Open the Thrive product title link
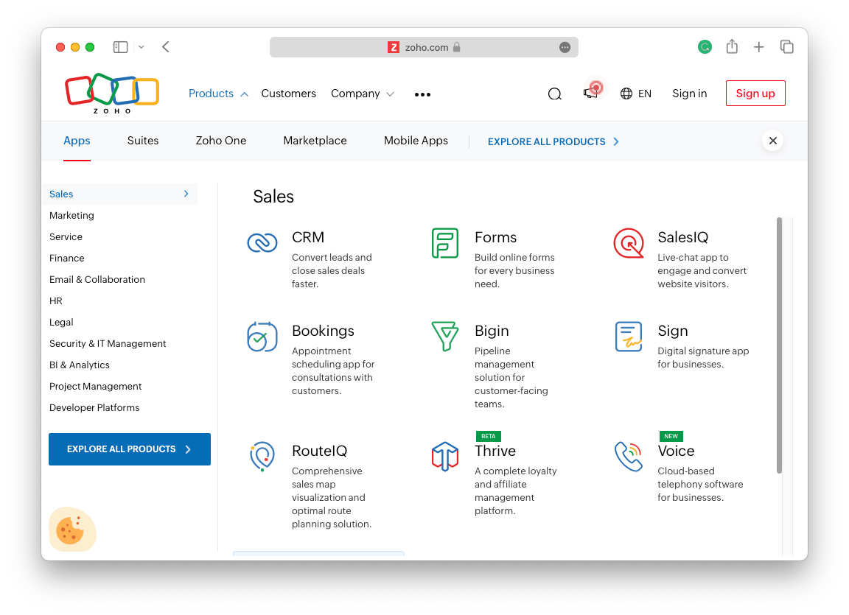849x615 pixels. [495, 451]
